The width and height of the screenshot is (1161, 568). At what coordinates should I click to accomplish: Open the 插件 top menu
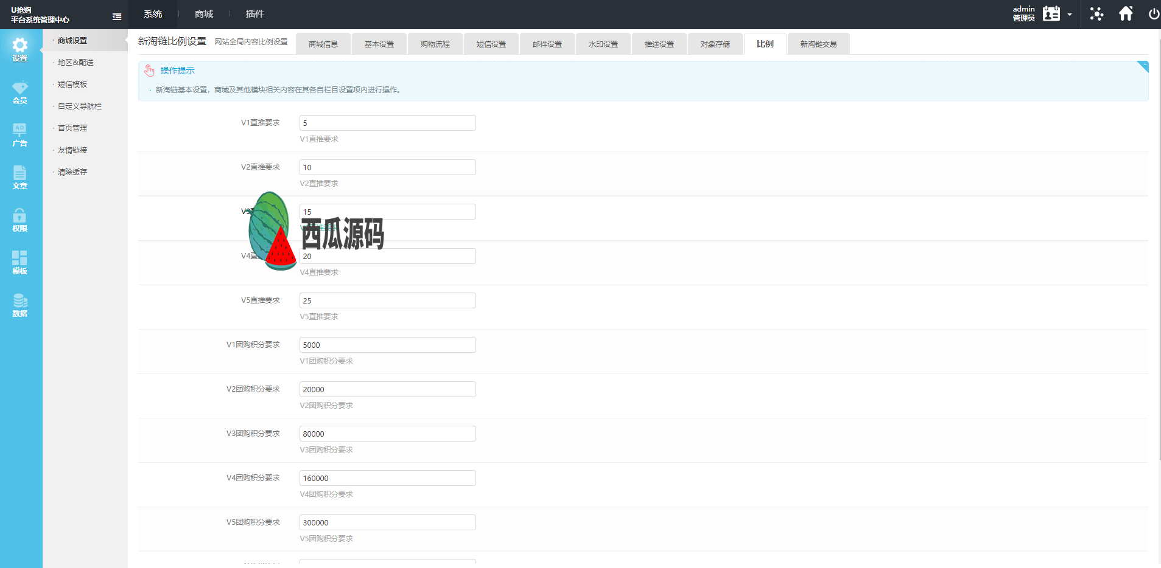(x=254, y=14)
